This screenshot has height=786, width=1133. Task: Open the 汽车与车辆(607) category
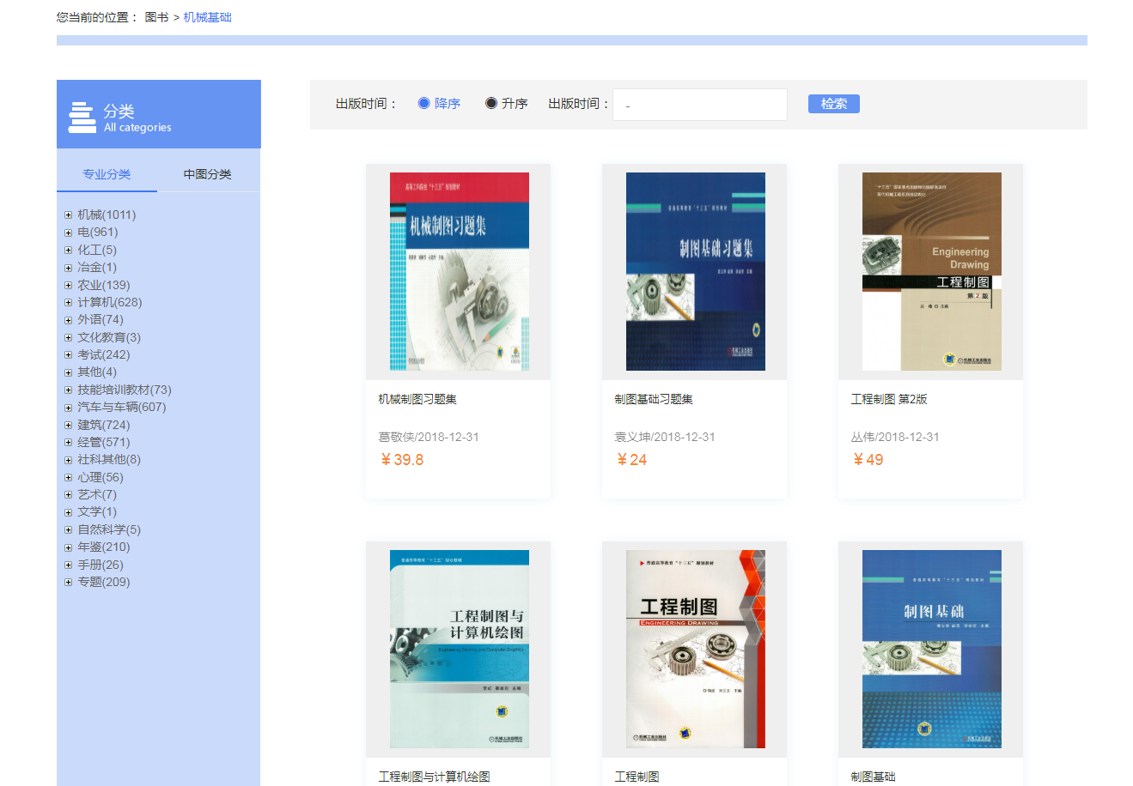point(122,408)
